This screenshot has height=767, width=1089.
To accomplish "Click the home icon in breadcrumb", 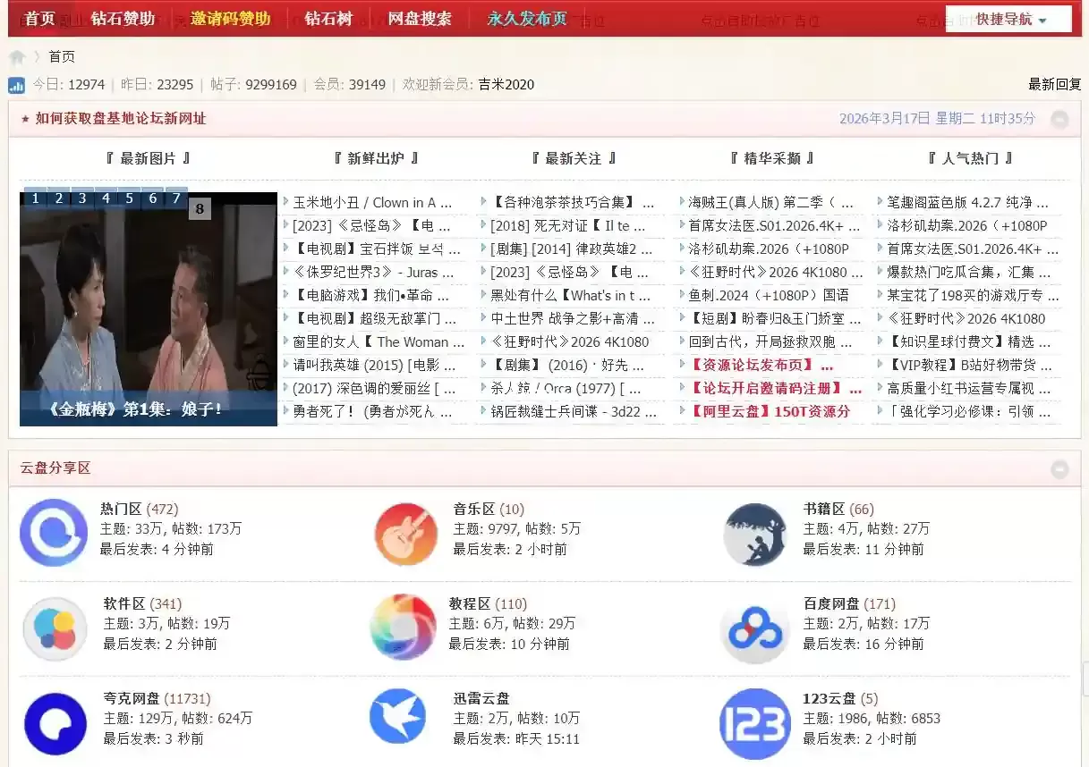I will coord(17,57).
